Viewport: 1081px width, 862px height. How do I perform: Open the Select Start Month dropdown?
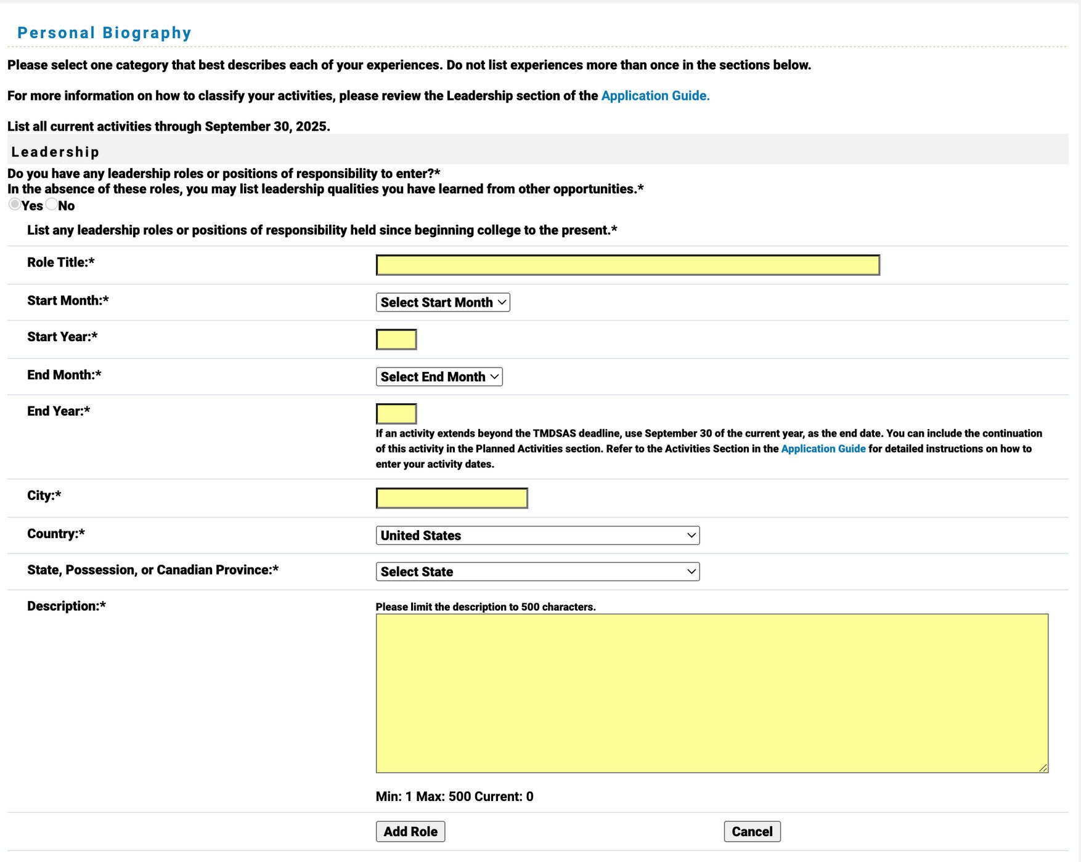pyautogui.click(x=442, y=302)
